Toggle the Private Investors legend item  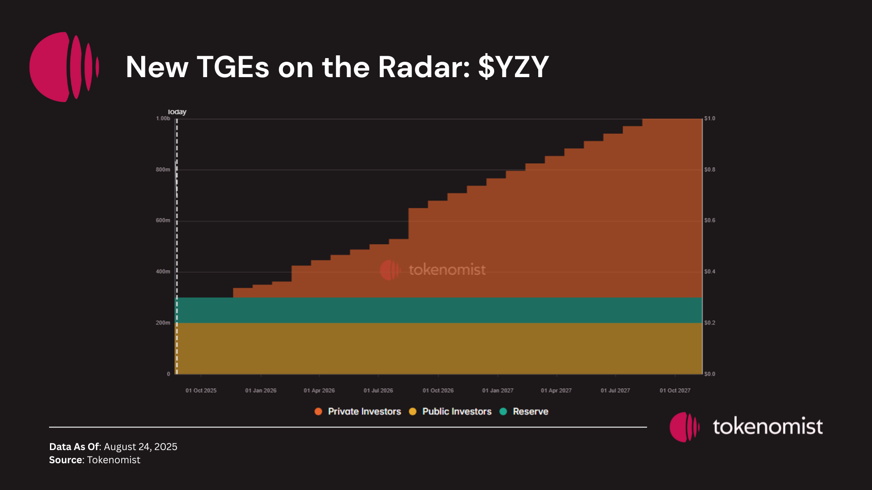[x=364, y=412]
